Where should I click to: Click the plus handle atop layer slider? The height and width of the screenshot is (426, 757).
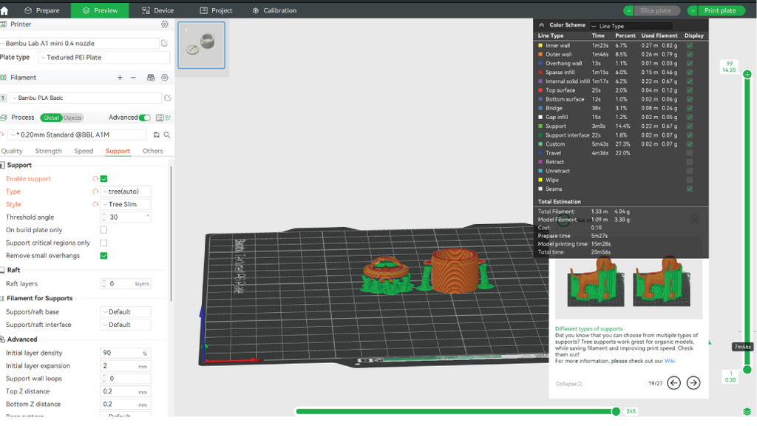coord(747,74)
